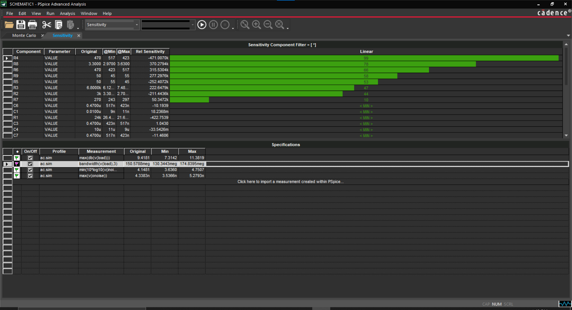Pause the running analysis
This screenshot has height=310, width=572.
(213, 25)
